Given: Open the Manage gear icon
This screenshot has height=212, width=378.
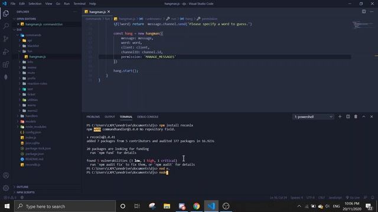Looking at the screenshot, I should (x=6, y=188).
